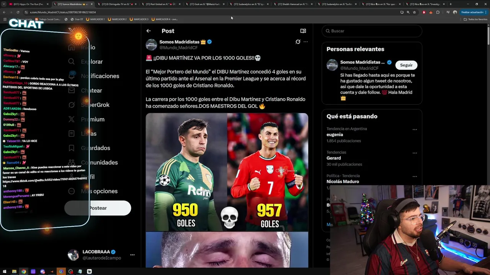Click the Postear button
Image resolution: width=490 pixels, height=275 pixels.
click(x=98, y=208)
